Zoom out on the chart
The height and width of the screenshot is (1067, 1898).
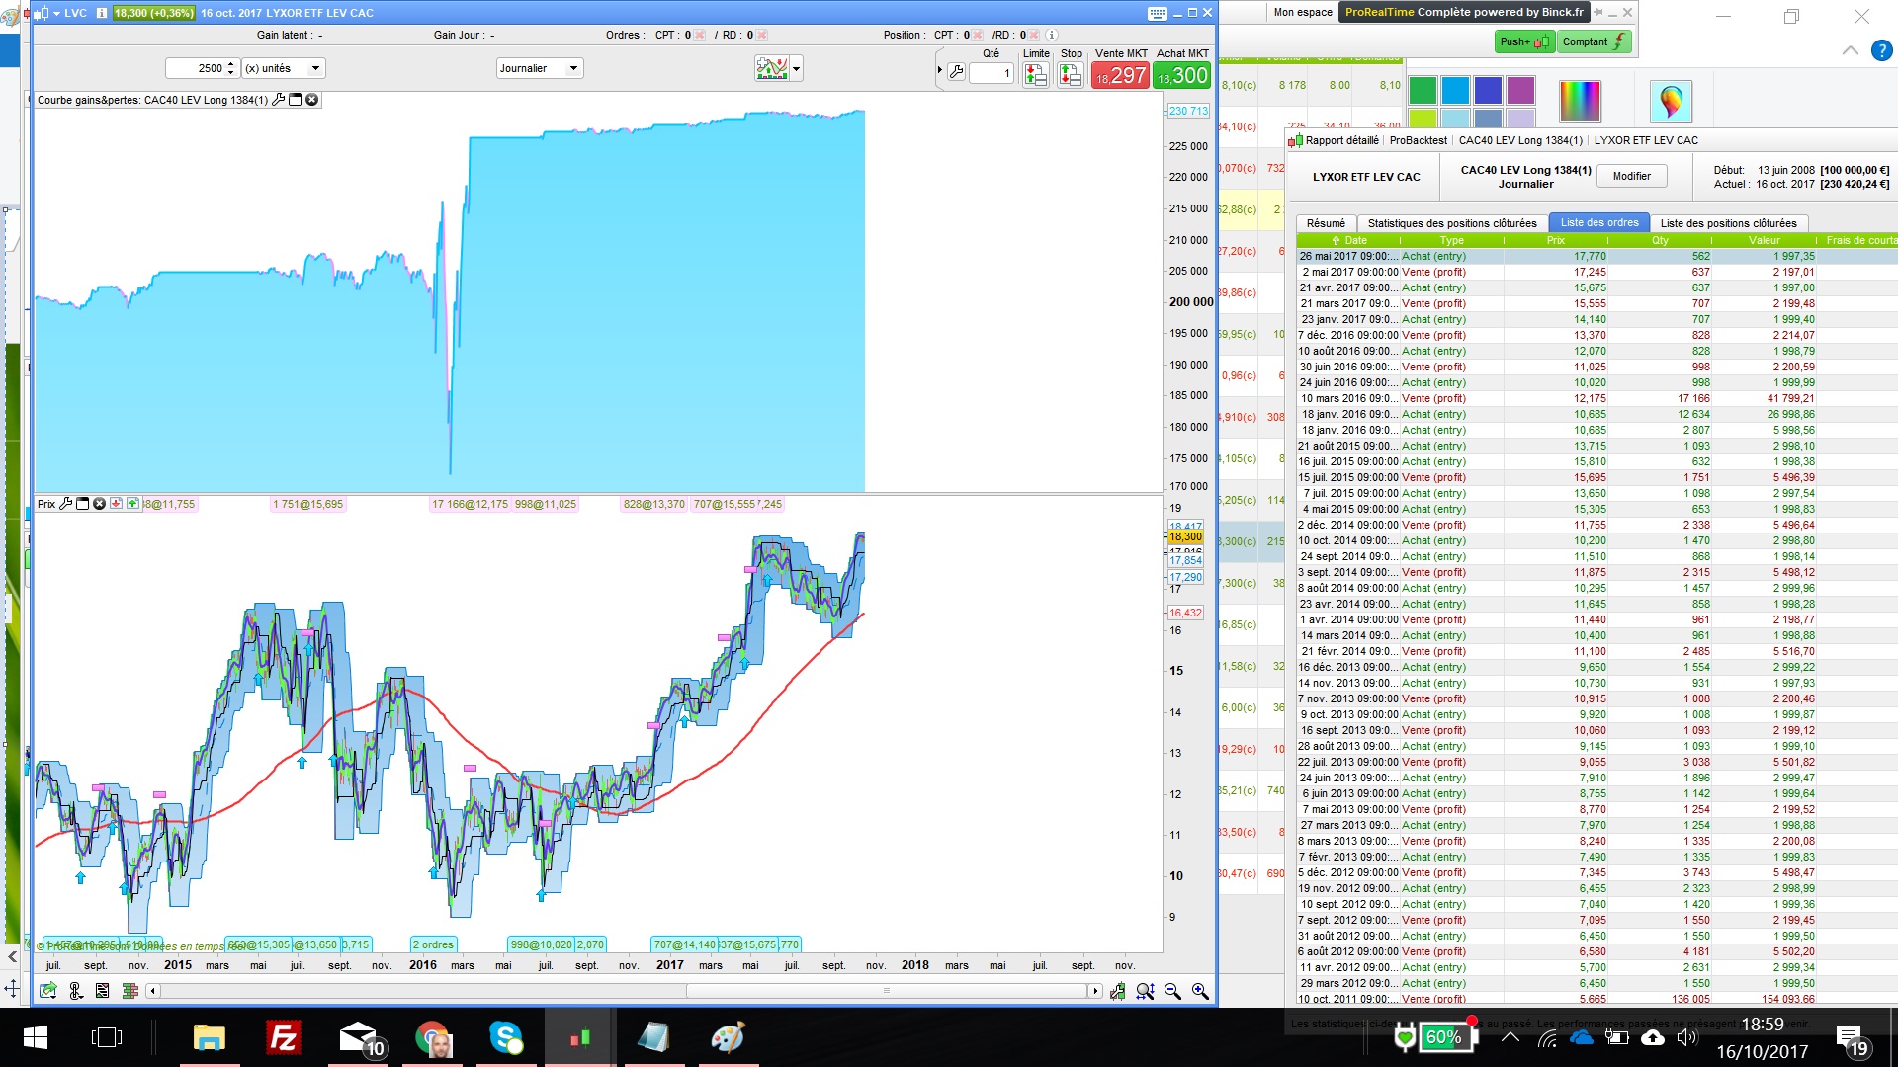1172,991
